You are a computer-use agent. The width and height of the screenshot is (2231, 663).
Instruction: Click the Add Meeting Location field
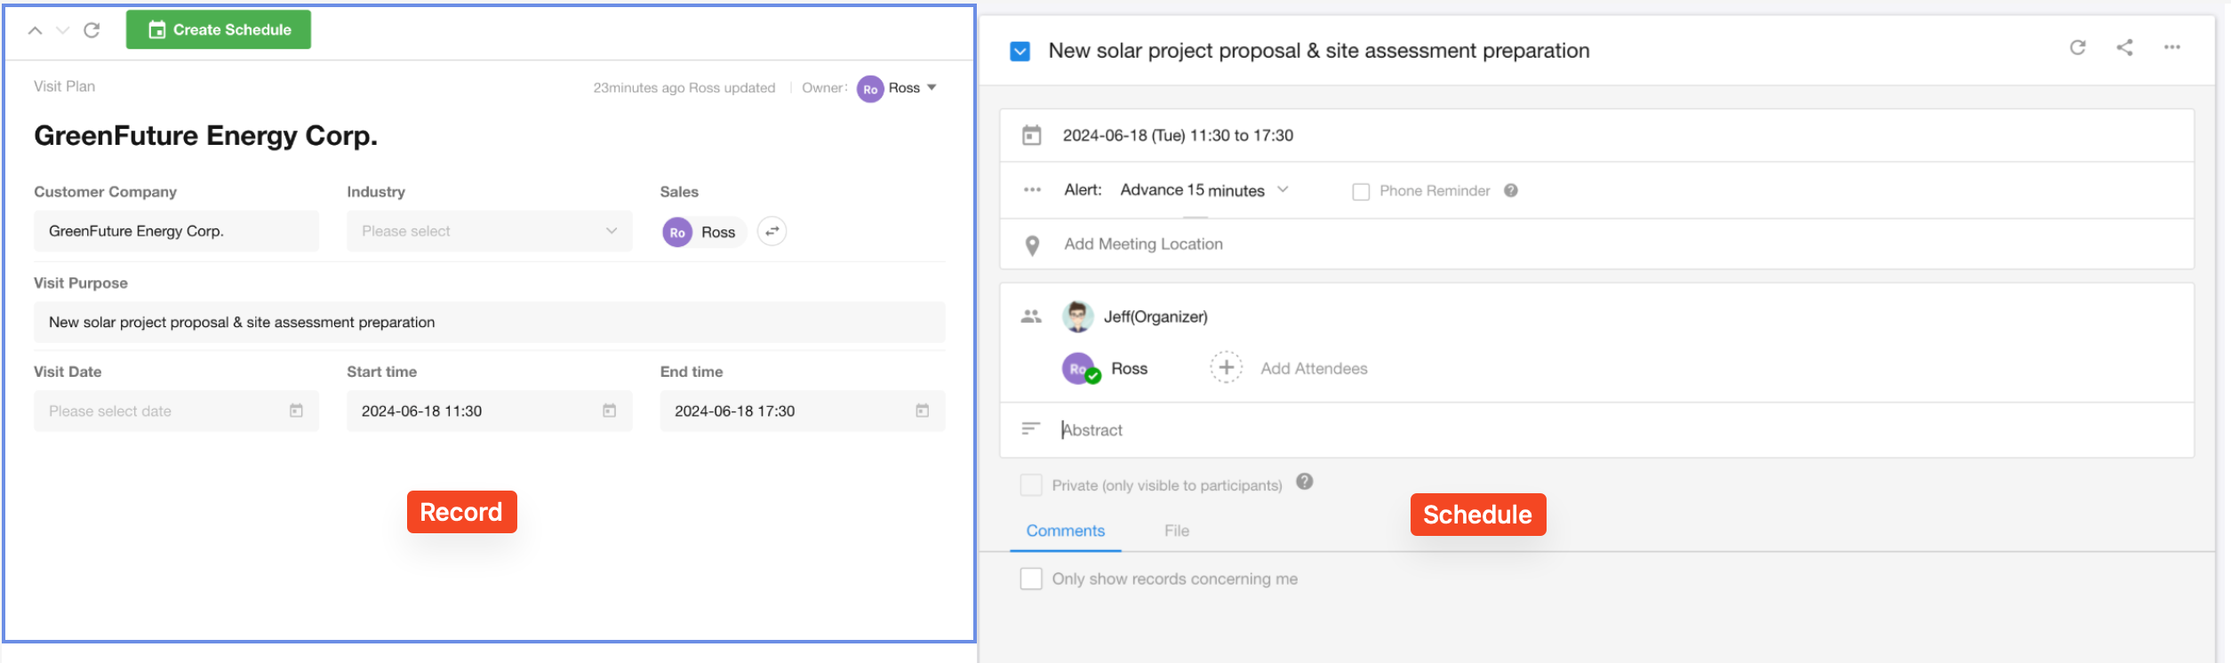click(1143, 244)
